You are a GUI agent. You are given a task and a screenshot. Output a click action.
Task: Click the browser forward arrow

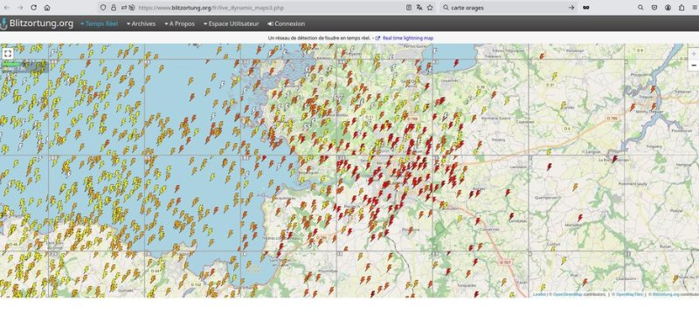click(20, 8)
